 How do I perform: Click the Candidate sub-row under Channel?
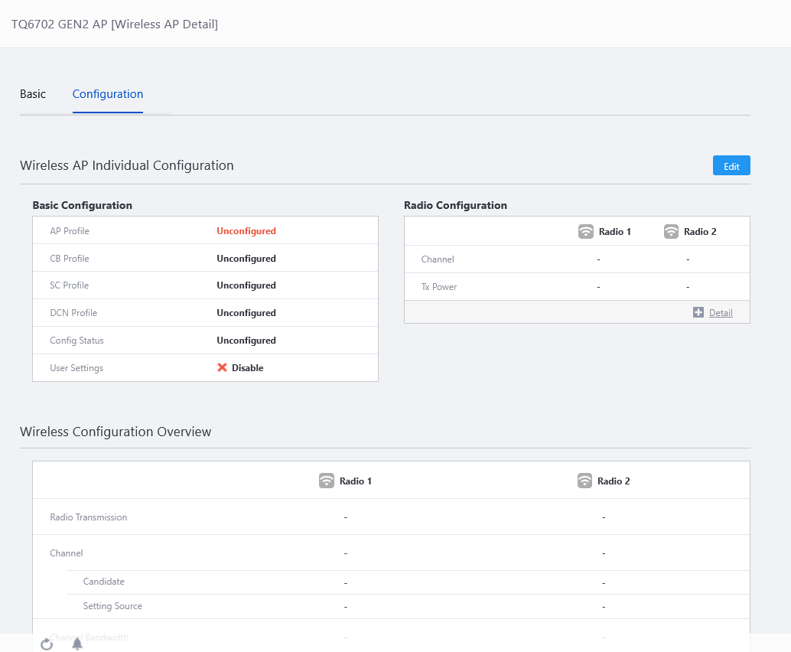(104, 582)
